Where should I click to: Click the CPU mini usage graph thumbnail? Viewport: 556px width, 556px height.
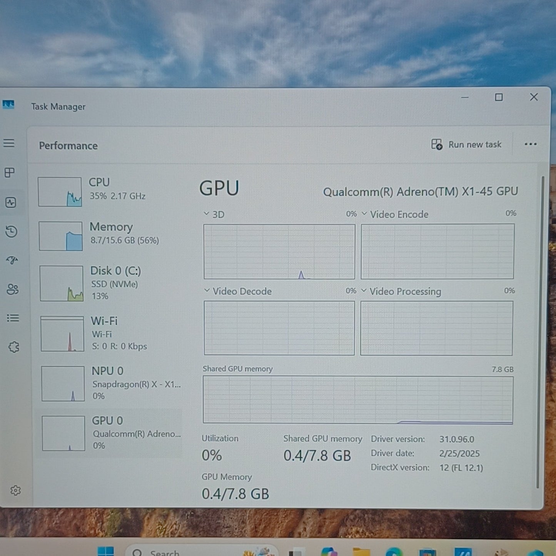[60, 192]
